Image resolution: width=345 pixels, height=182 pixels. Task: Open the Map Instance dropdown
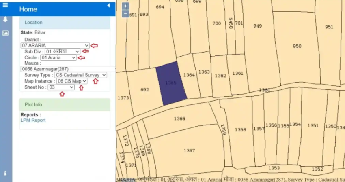coord(72,81)
